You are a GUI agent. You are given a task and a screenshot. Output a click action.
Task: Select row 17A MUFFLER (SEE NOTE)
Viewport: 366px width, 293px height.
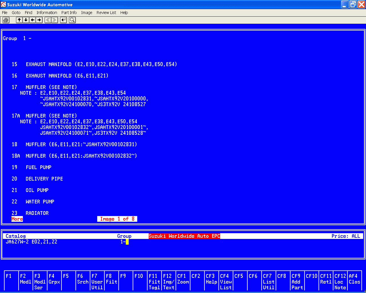coord(44,116)
